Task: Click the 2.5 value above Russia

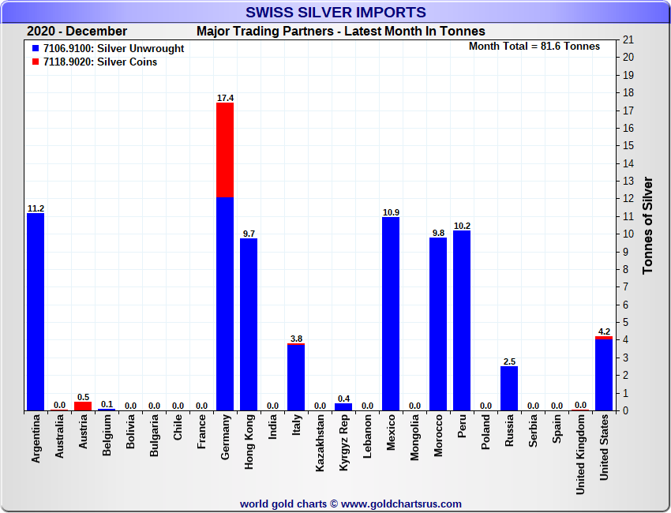Action: (x=509, y=361)
